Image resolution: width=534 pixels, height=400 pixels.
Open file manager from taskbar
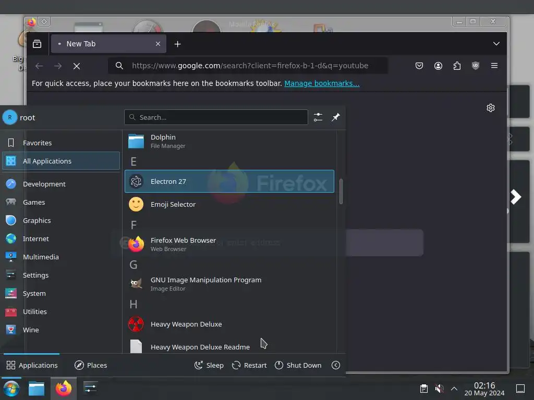coord(37,389)
